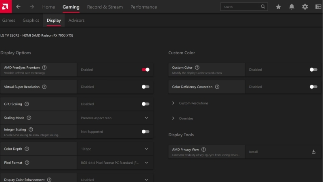Image resolution: width=323 pixels, height=182 pixels.
Task: Select the Display sub-tab
Action: coord(54,20)
